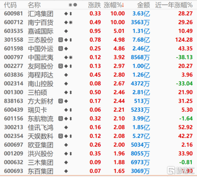The height and width of the screenshot is (177, 197).
Task: Sort by the 涨幅% column header
Action: click(114, 5)
